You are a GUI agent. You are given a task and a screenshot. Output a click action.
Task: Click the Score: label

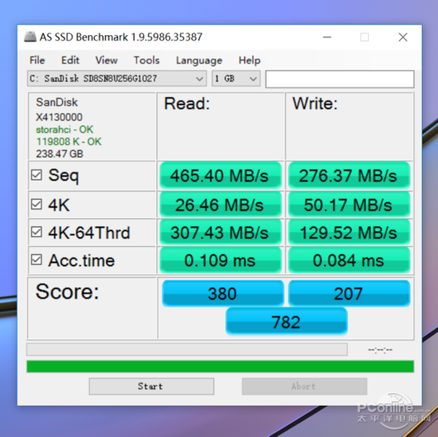coord(68,291)
